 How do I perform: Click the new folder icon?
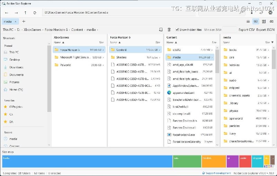(161, 29)
